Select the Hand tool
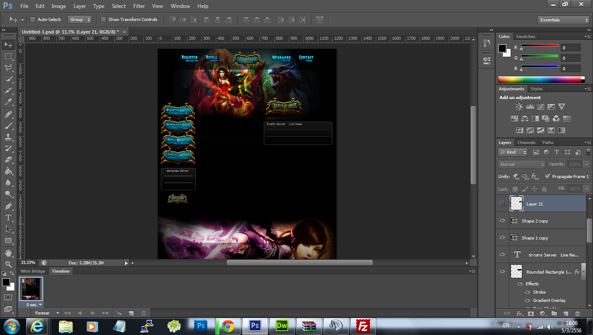 click(x=8, y=253)
